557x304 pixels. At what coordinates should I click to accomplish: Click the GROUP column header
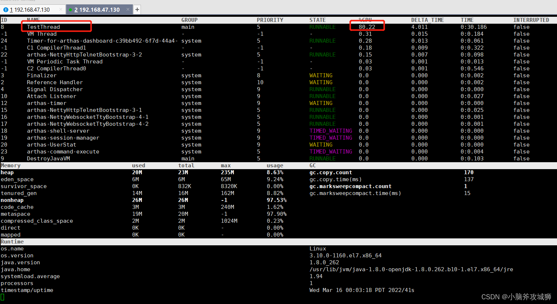[x=189, y=20]
